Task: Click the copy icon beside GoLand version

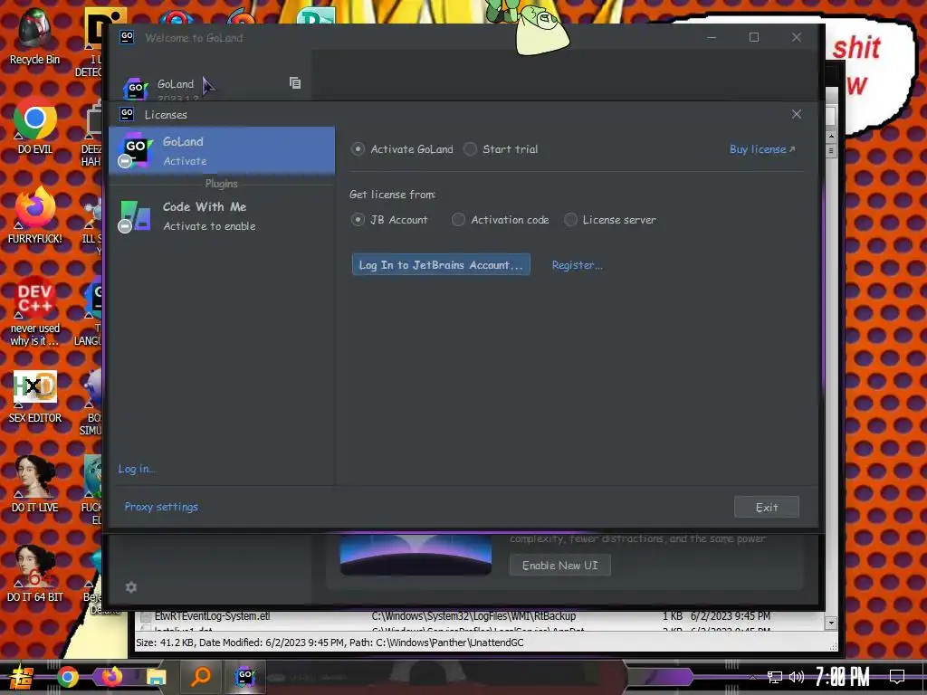Action: coord(295,82)
